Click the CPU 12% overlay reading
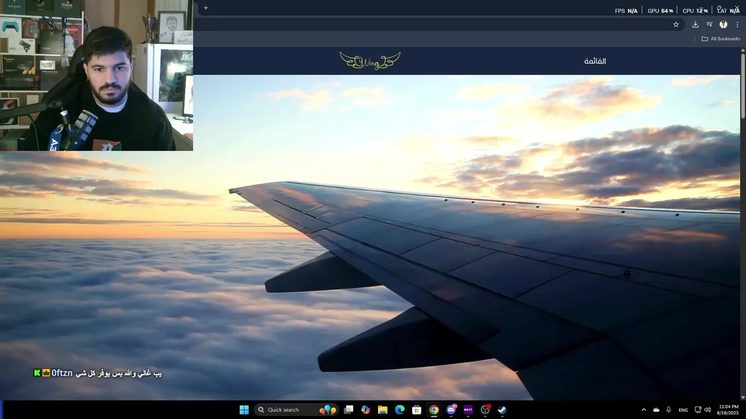Viewport: 746px width, 419px height. click(695, 11)
